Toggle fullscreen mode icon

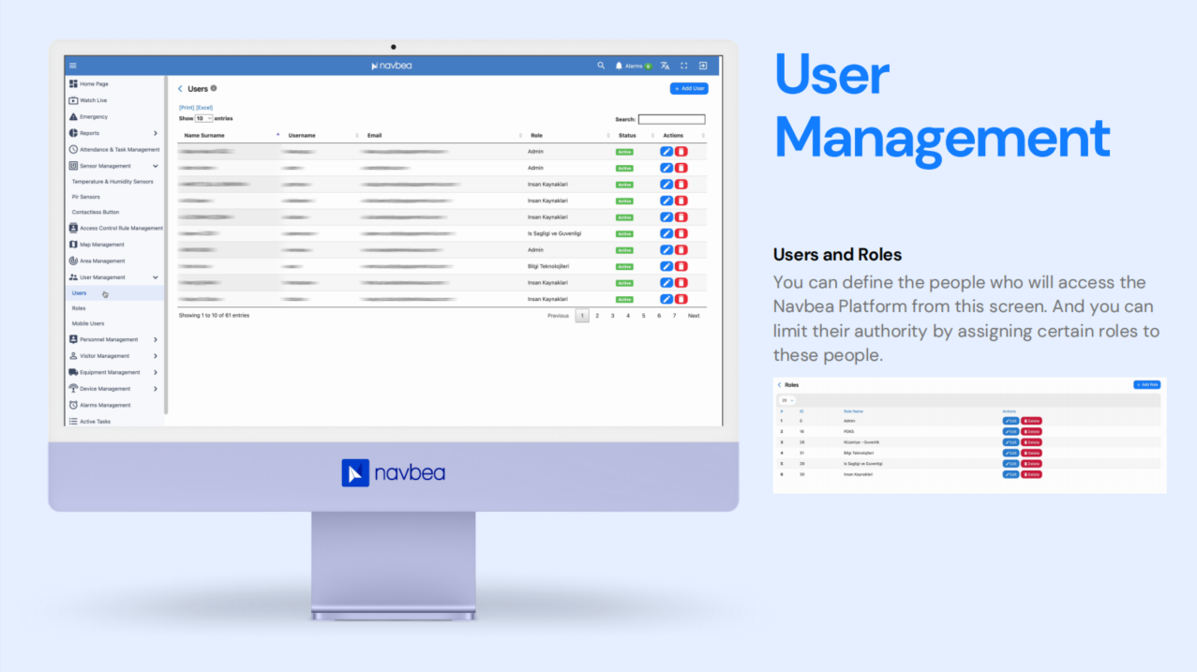coord(684,66)
